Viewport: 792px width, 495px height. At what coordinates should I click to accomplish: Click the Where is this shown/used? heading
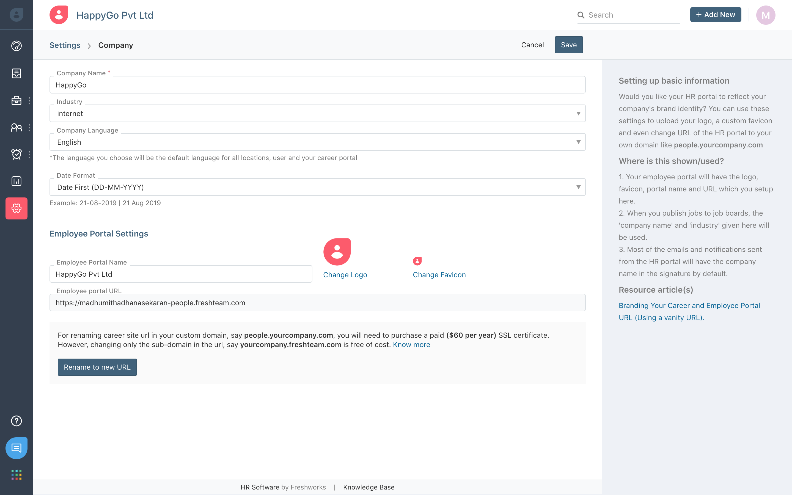671,161
